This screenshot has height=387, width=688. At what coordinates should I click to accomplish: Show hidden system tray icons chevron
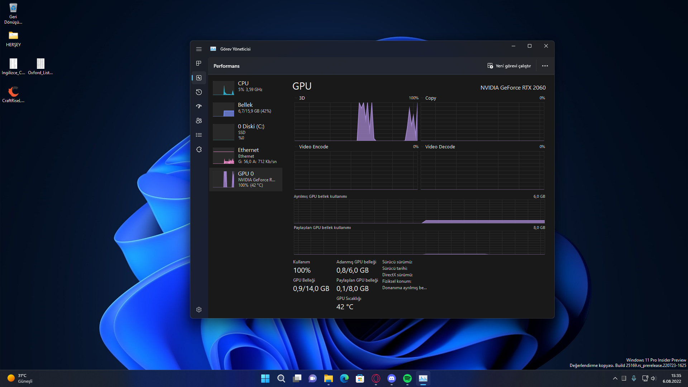coord(615,378)
